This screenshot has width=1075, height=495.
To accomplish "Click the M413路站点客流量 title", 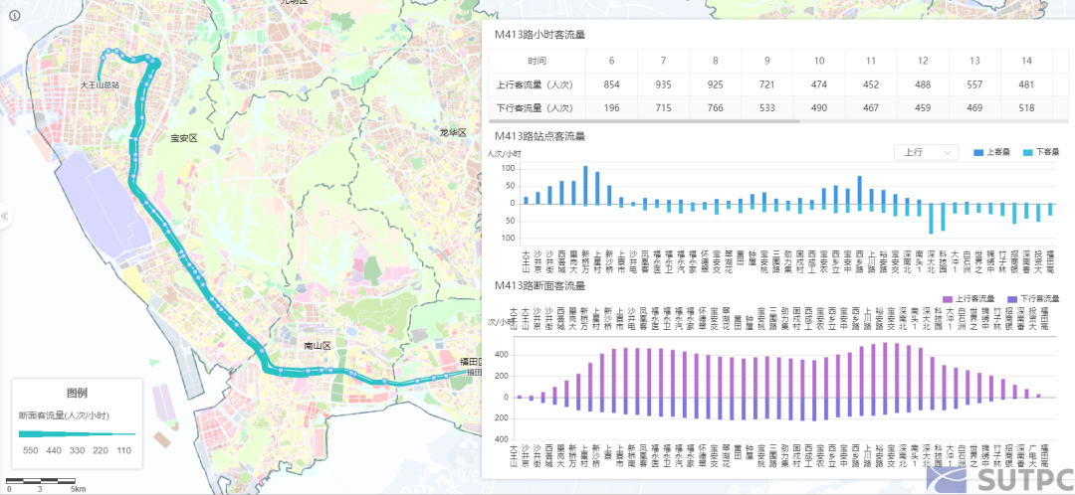I will pos(539,136).
